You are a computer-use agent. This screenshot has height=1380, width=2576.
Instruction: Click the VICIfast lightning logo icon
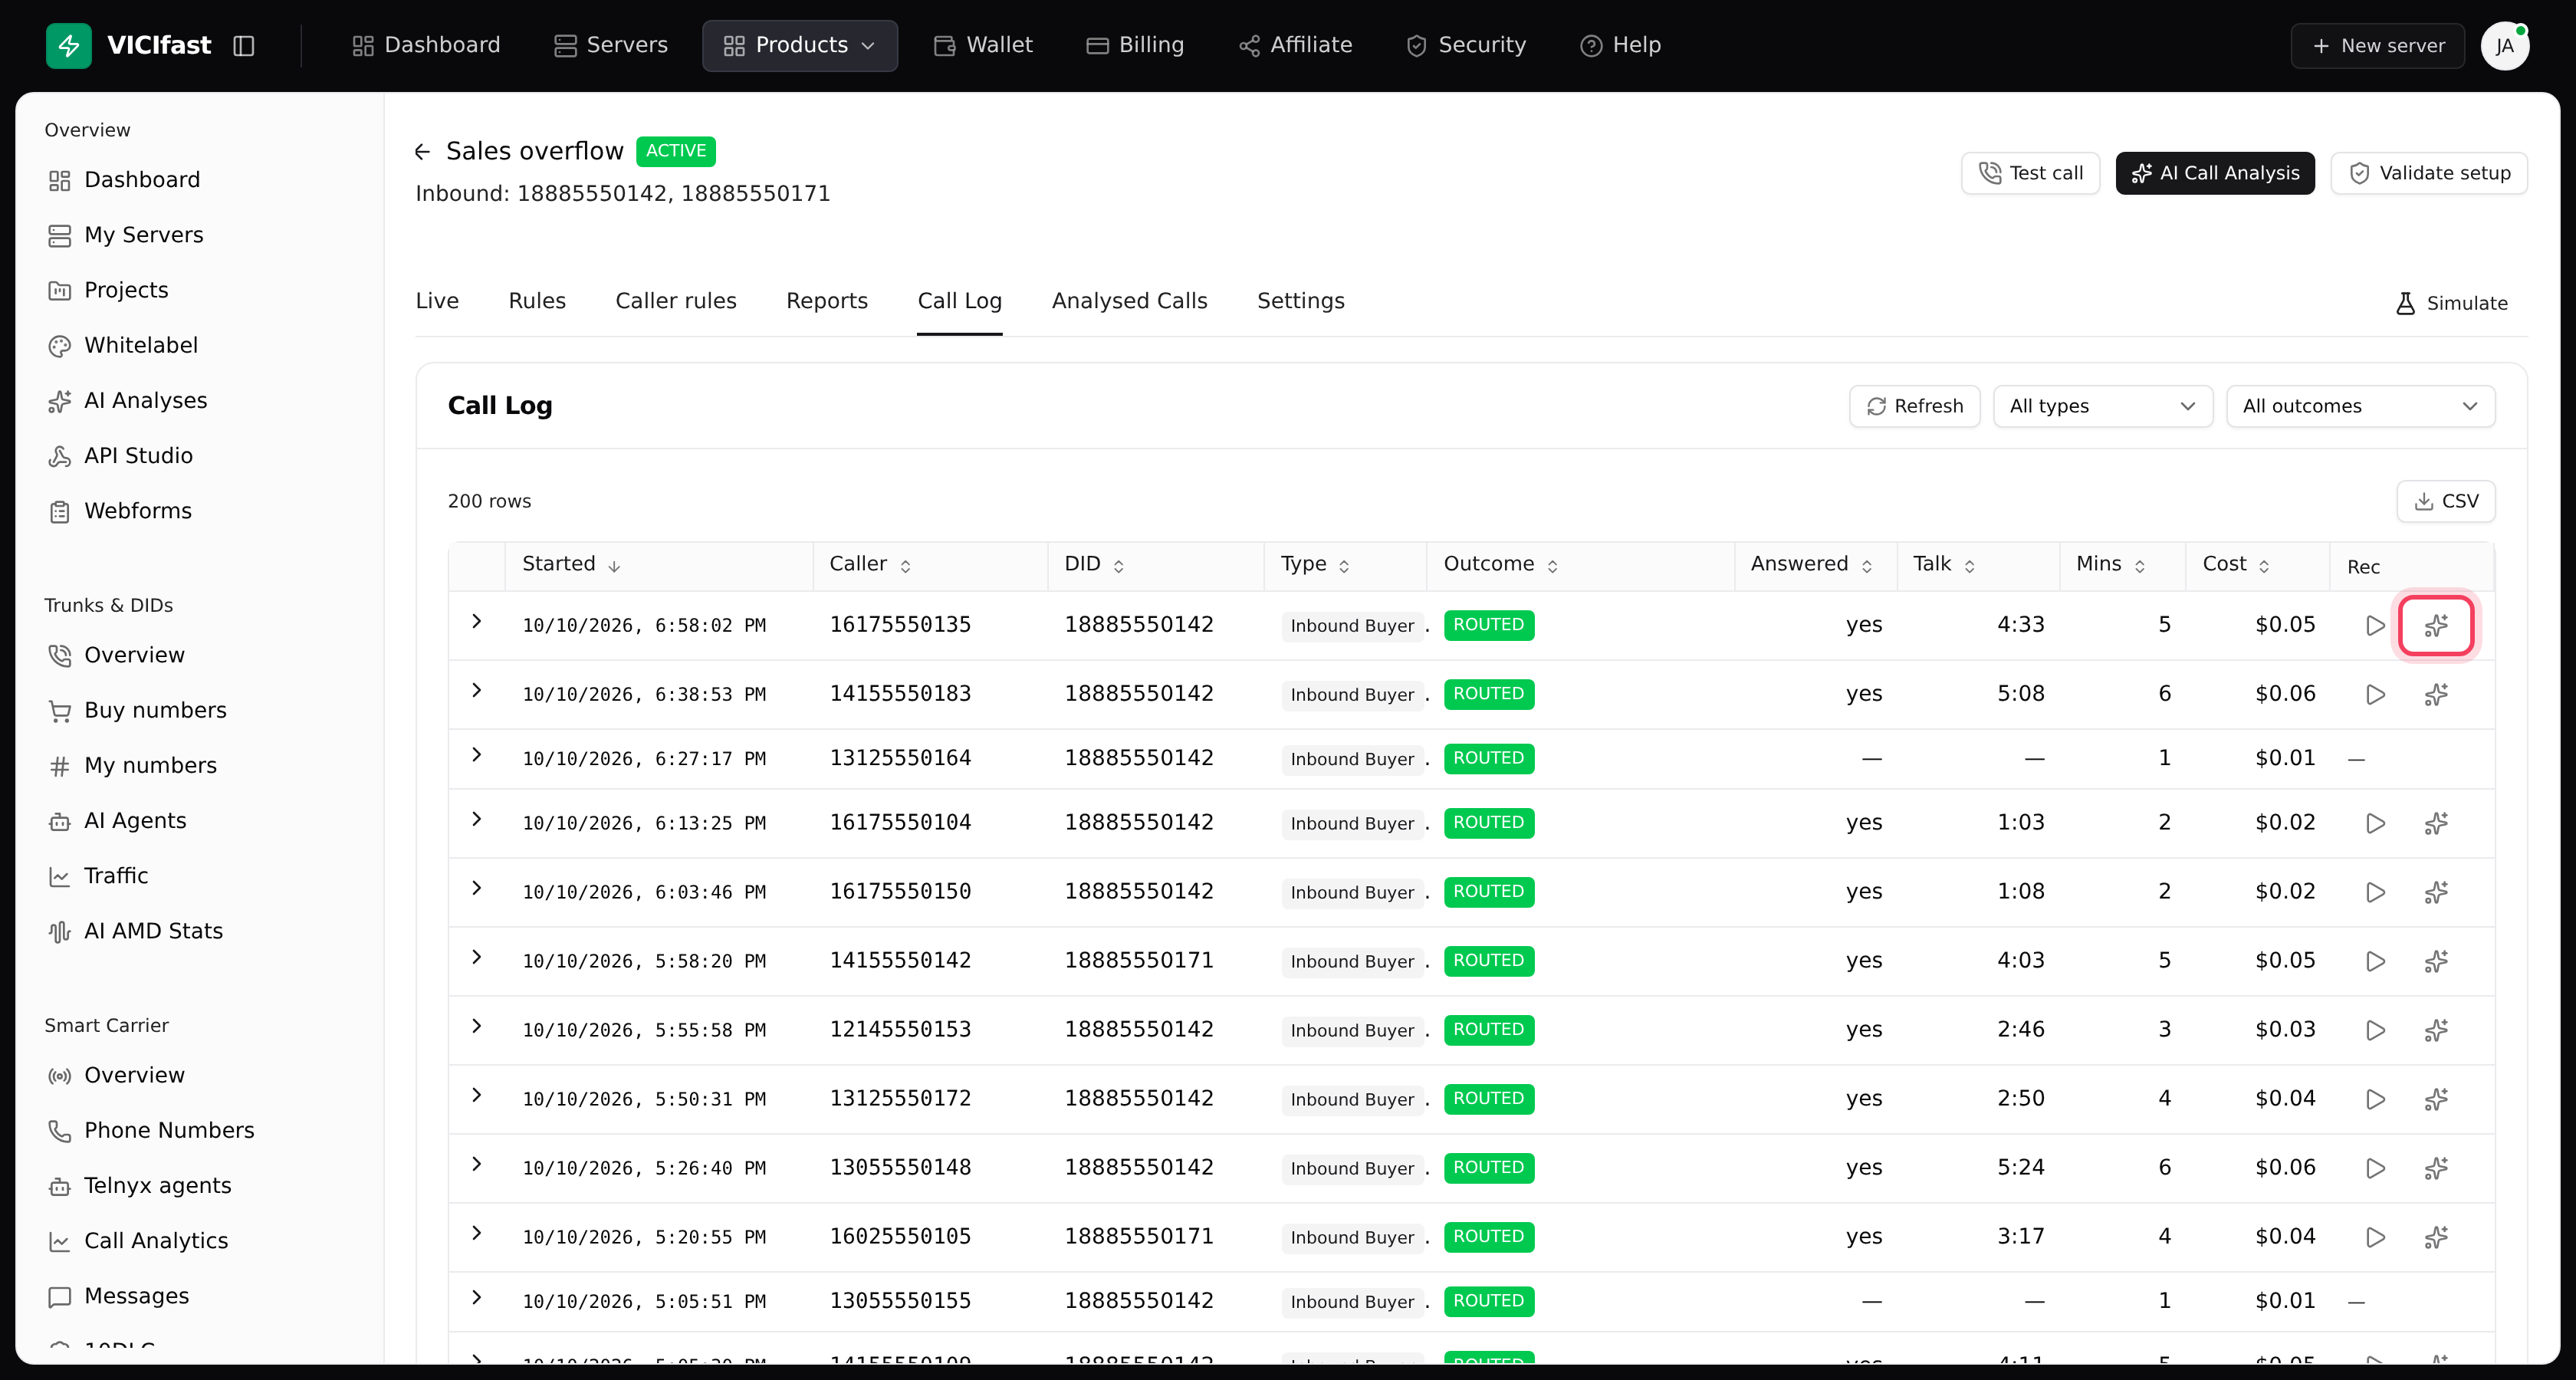[68, 45]
